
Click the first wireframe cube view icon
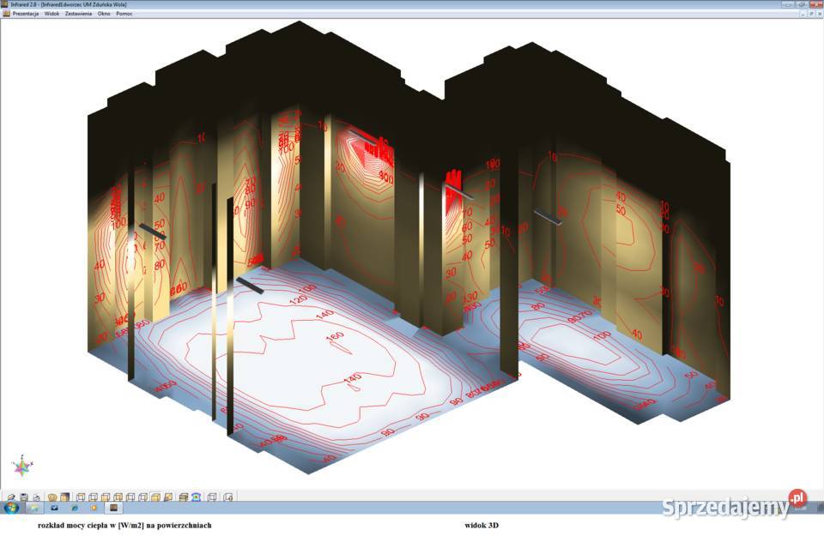click(x=80, y=497)
